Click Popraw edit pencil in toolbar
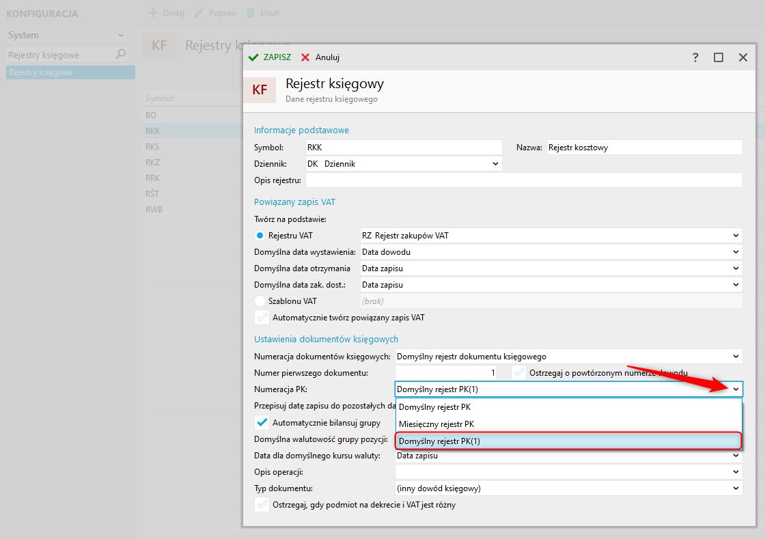 [199, 13]
